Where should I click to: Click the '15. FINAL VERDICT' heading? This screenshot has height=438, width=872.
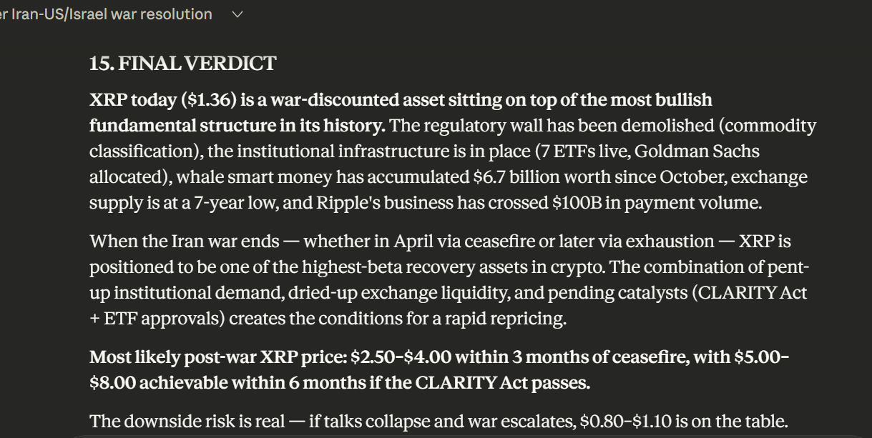tap(182, 63)
